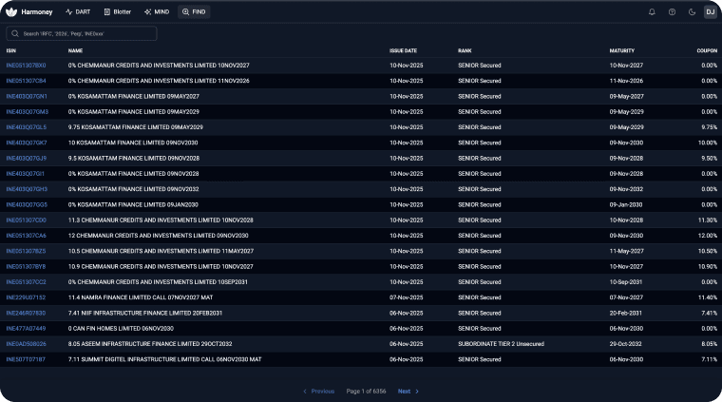Open the DART tab
Viewport: 722px width, 402px height.
tap(78, 12)
